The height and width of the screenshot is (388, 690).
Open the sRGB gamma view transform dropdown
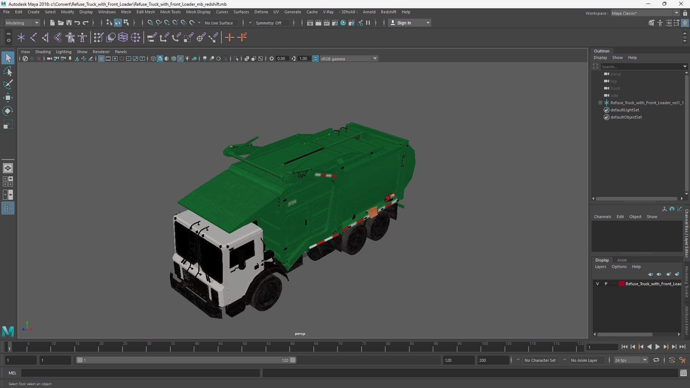(x=348, y=59)
